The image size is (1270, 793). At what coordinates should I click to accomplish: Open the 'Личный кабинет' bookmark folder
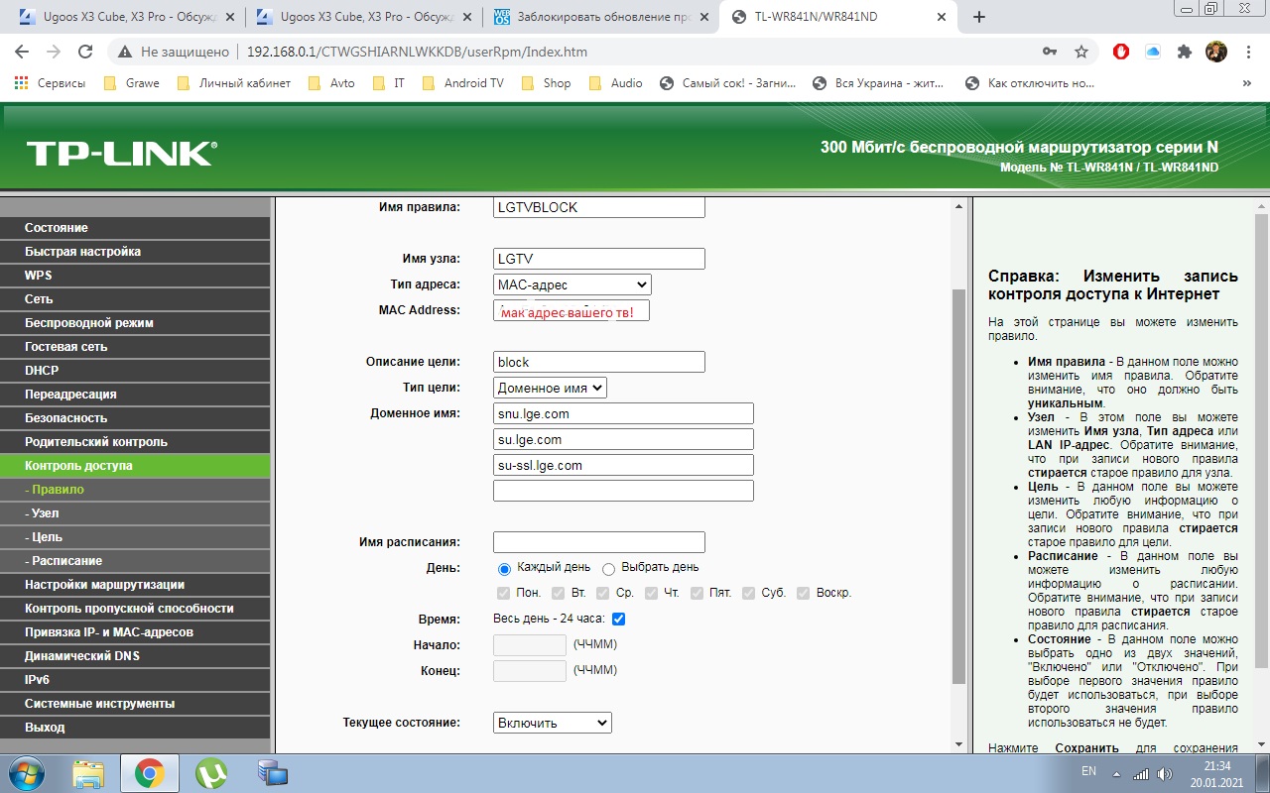click(x=234, y=83)
